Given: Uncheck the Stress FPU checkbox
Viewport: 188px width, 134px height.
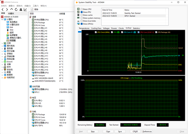Looking at the screenshot, I should tap(82, 12).
